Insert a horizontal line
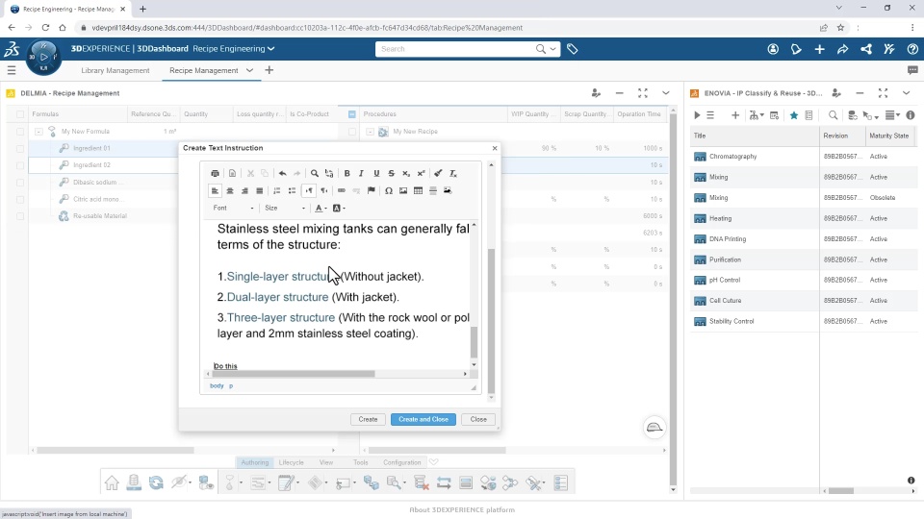The image size is (924, 519). tap(432, 190)
